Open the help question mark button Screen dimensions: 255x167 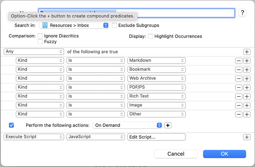pyautogui.click(x=242, y=13)
